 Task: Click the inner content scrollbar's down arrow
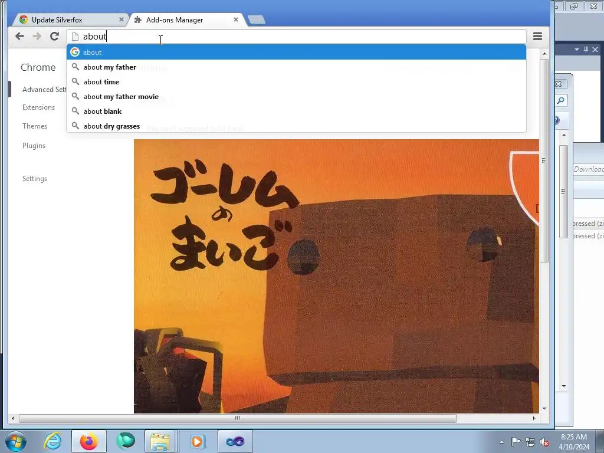coord(564,386)
